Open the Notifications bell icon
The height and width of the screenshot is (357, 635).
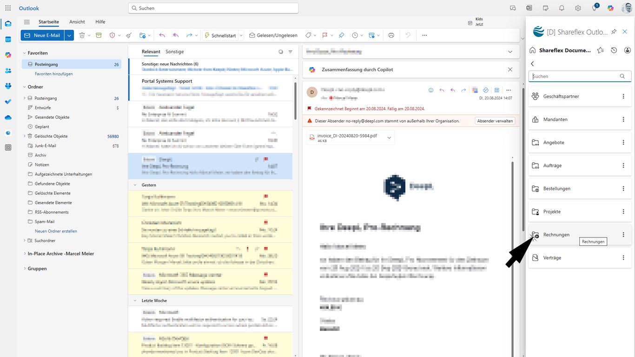tap(562, 8)
